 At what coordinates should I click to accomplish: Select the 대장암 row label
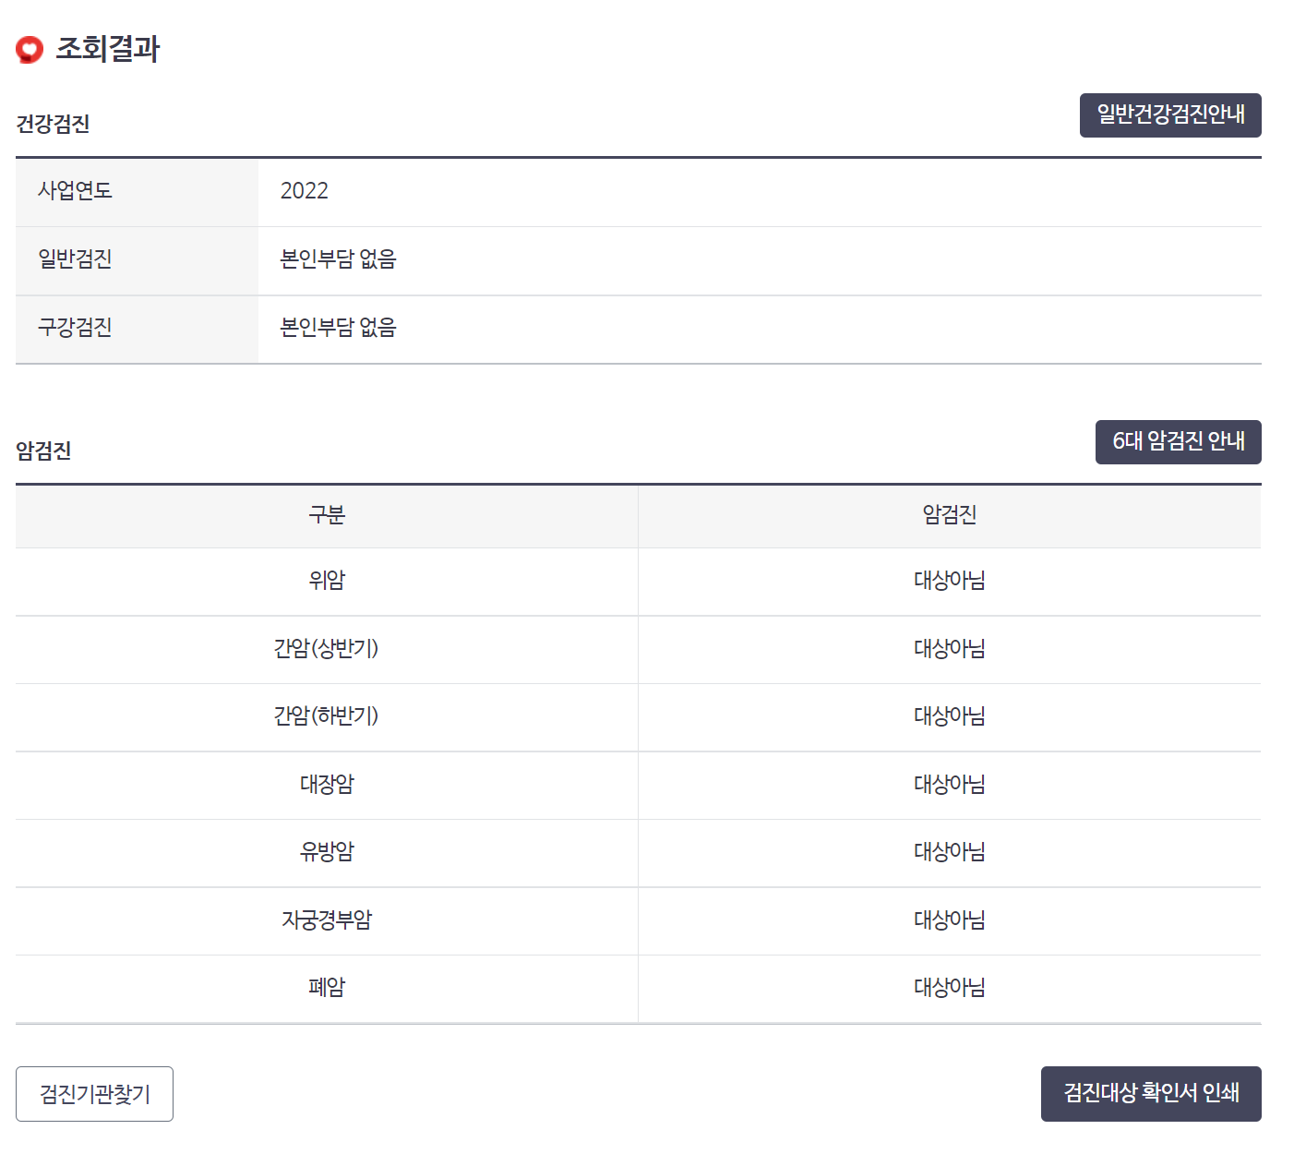point(327,784)
